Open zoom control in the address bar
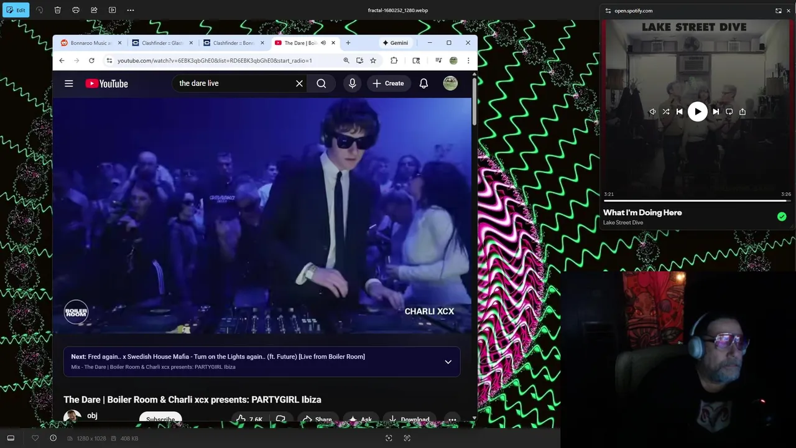Image resolution: width=796 pixels, height=448 pixels. pyautogui.click(x=346, y=60)
